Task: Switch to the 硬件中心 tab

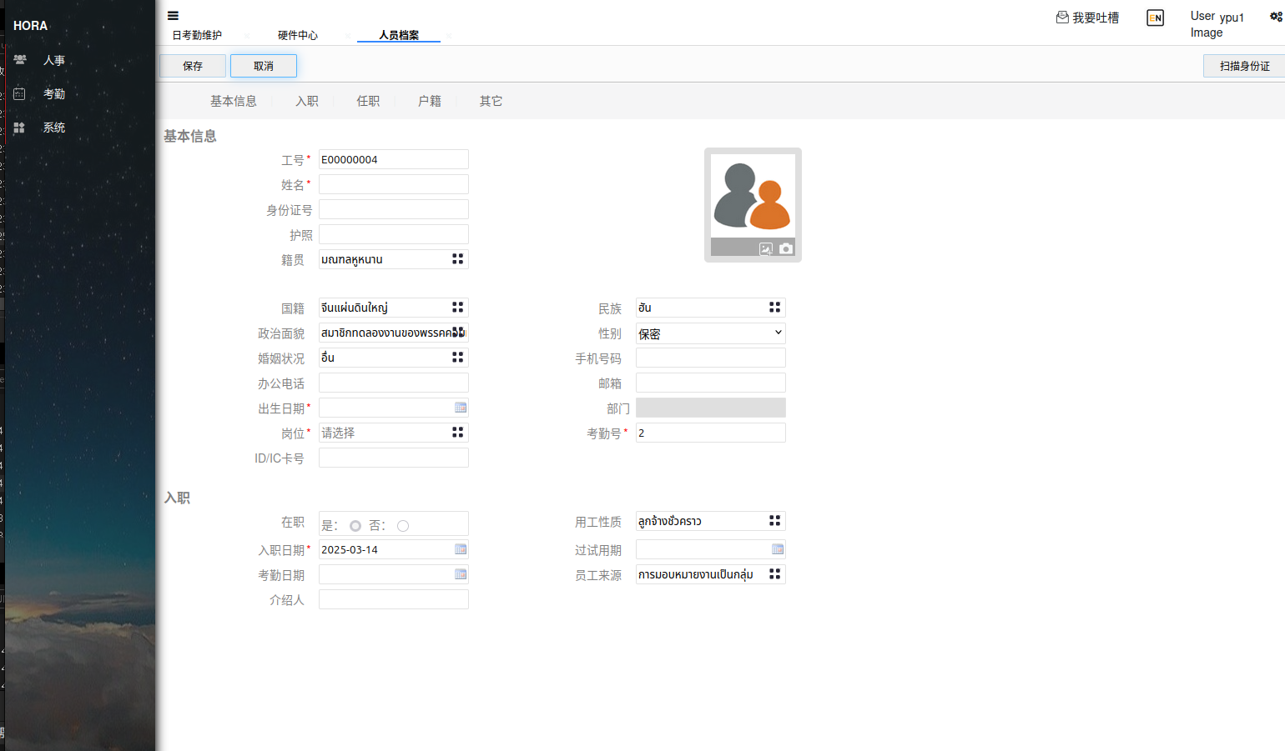Action: (298, 35)
